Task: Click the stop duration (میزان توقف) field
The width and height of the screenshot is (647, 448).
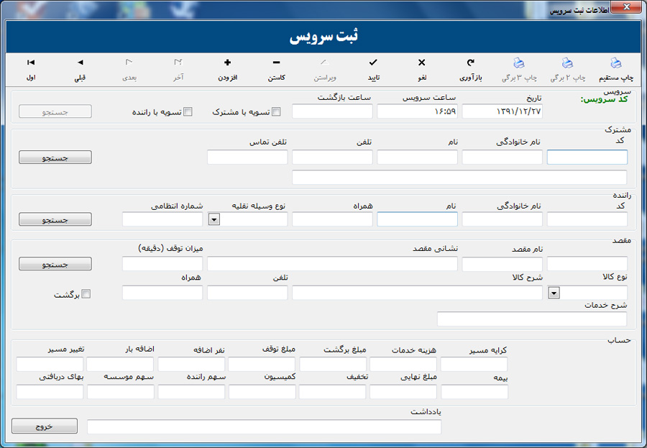Action: click(x=162, y=264)
